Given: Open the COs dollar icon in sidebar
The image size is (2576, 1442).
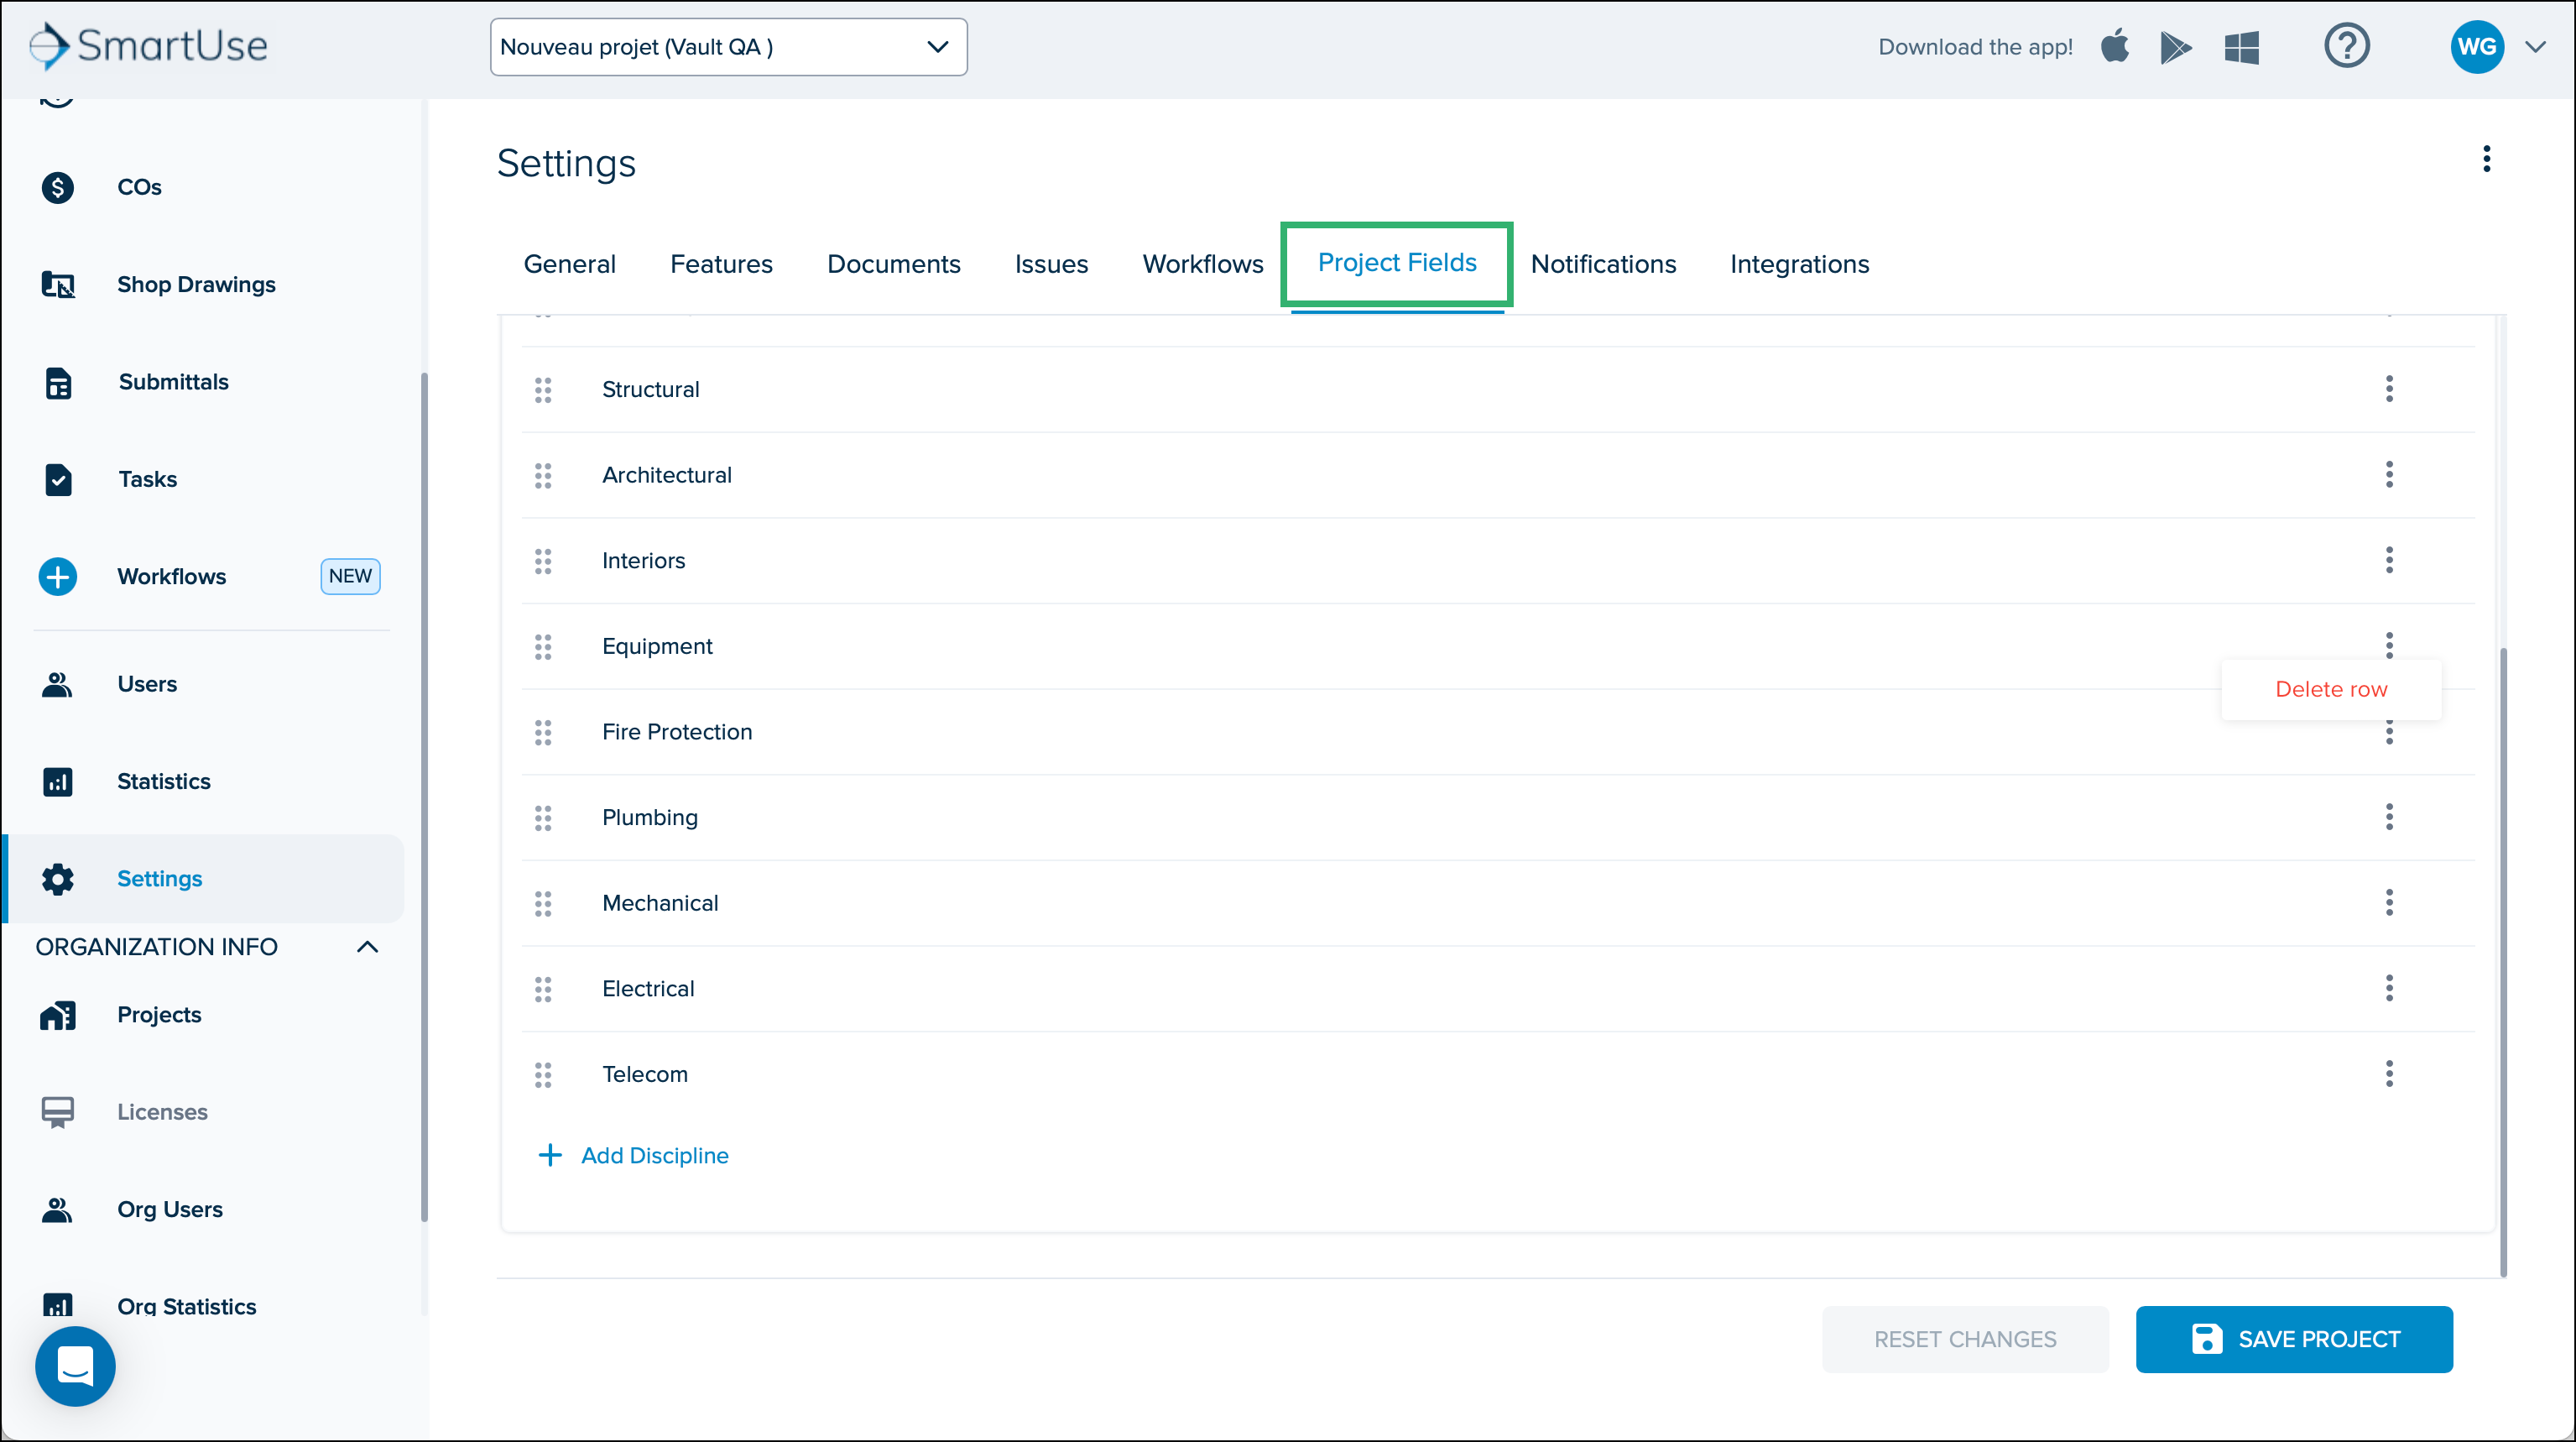Looking at the screenshot, I should click(57, 187).
